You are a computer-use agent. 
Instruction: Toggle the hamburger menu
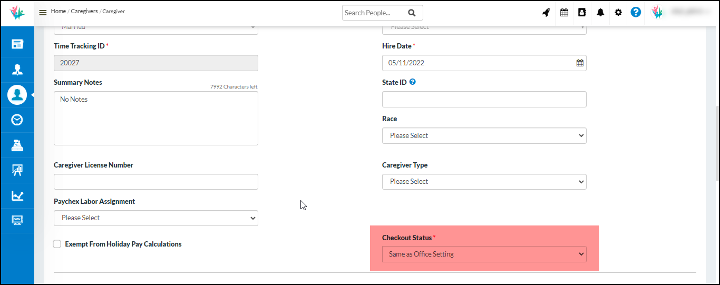coord(43,13)
